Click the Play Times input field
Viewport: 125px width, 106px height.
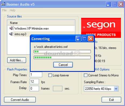click(36, 75)
